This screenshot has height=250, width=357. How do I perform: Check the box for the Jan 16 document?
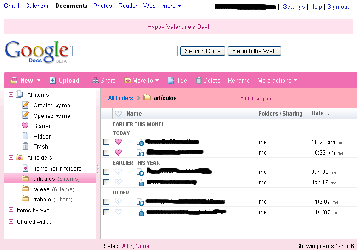pyautogui.click(x=106, y=182)
